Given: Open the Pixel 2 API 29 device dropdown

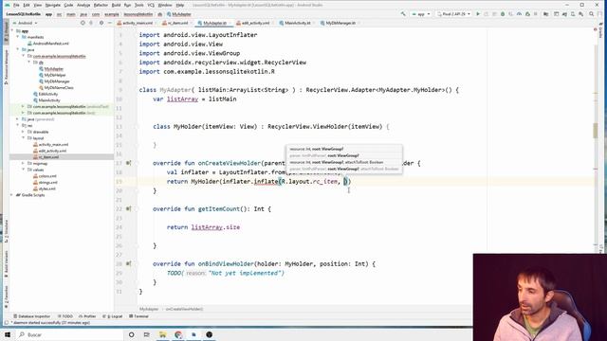Looking at the screenshot, I should click(453, 14).
